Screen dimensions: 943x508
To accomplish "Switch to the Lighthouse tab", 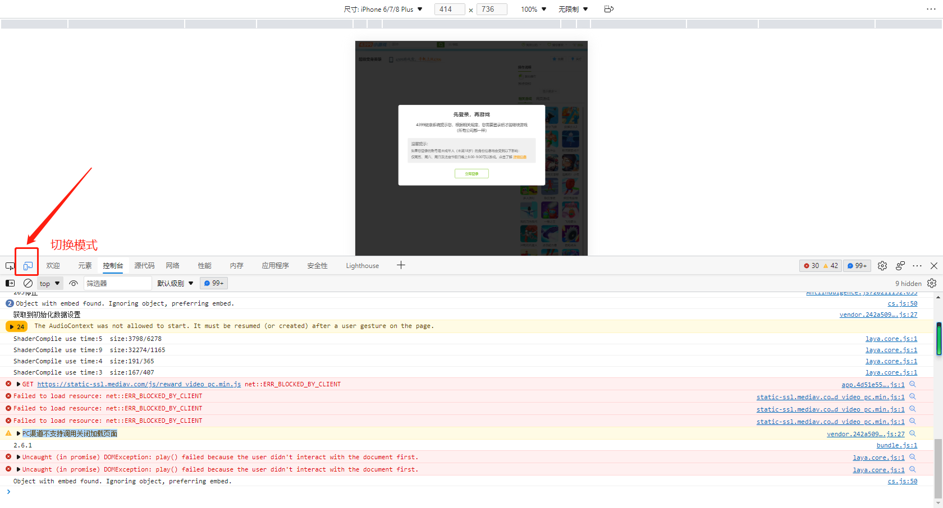I will click(362, 266).
